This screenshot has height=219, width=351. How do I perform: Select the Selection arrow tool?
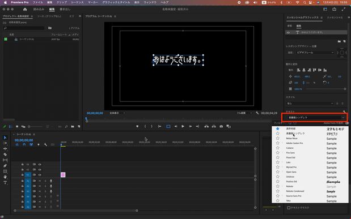(5, 138)
